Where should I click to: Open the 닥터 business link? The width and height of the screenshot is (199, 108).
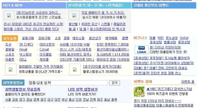click(161, 38)
